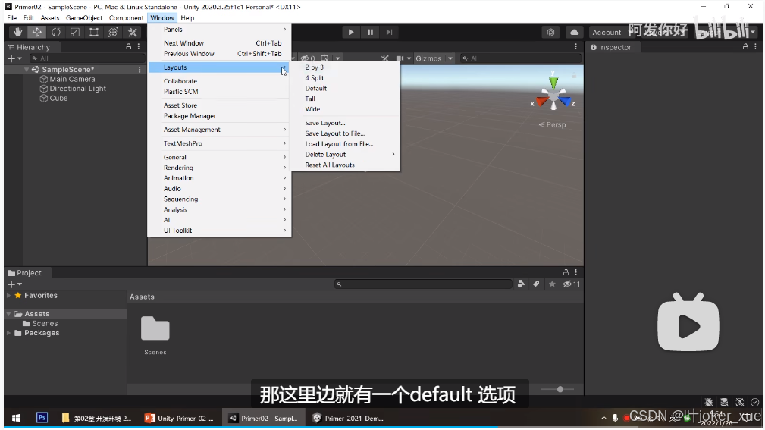This screenshot has height=430, width=765.
Task: Open the Collab history icon
Action: coord(551,32)
